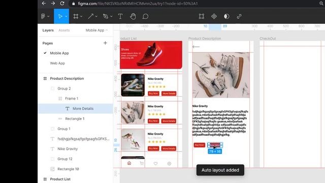Click the Auto layout added notification
The image size is (325, 183).
click(220, 170)
